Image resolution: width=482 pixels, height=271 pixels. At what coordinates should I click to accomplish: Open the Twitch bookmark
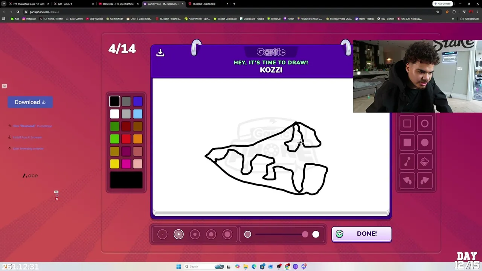289,19
